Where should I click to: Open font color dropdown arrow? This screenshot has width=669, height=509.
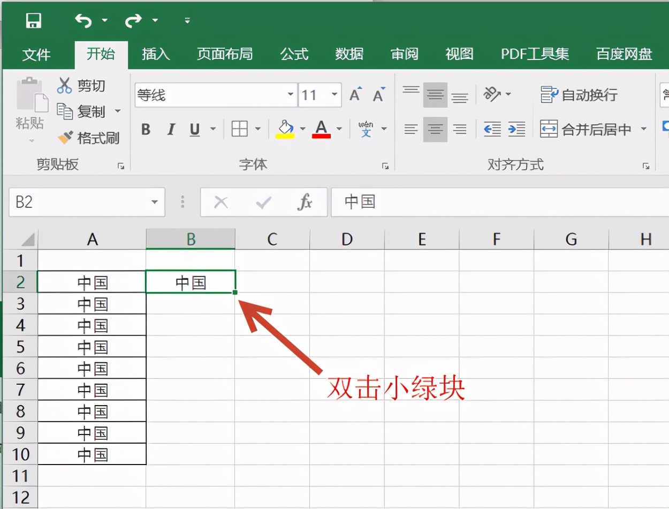pos(339,129)
